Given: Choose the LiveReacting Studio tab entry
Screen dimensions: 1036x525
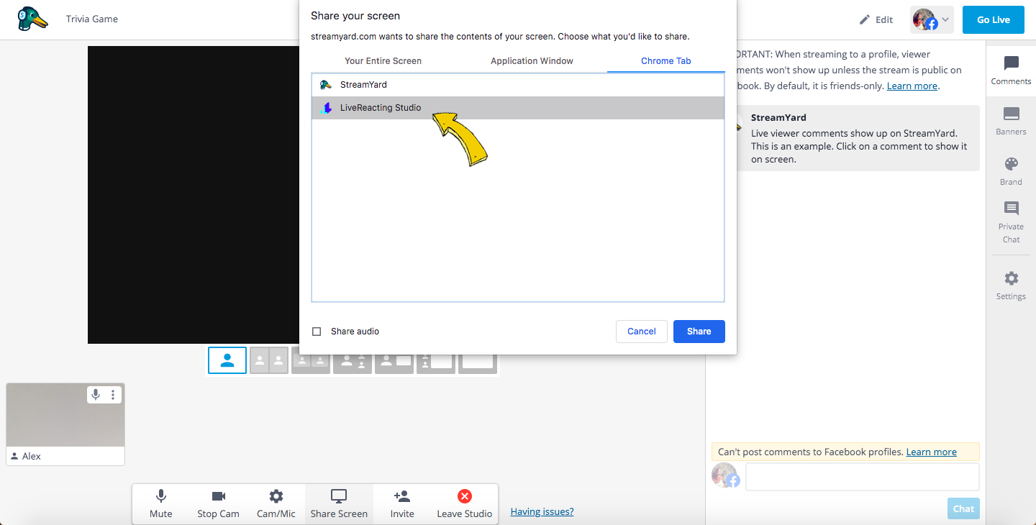Looking at the screenshot, I should pyautogui.click(x=518, y=108).
